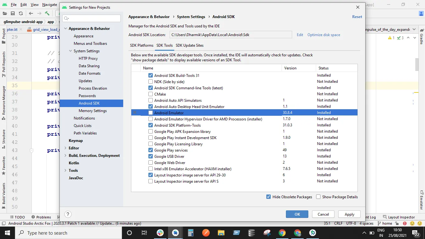Click the Save All toolbar icon
425x239 pixels.
coord(13,13)
